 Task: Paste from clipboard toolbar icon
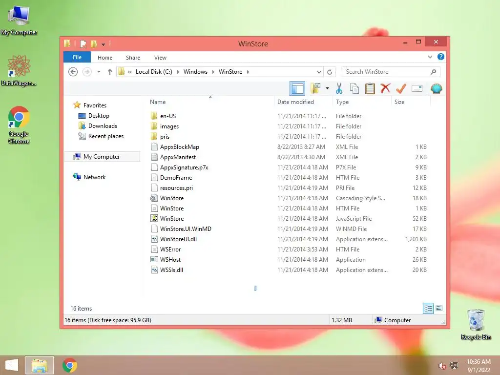tap(370, 88)
